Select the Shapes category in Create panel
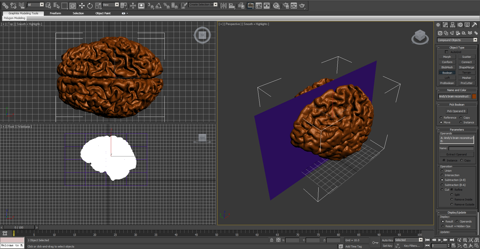Viewport: 480px width, 249px height. [x=446, y=33]
